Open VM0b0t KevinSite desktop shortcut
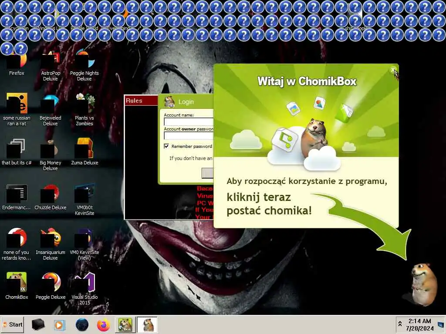446x334 pixels. 84,200
